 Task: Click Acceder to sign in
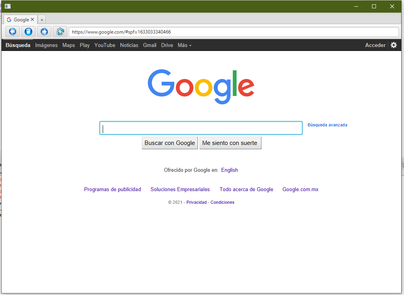pos(375,45)
